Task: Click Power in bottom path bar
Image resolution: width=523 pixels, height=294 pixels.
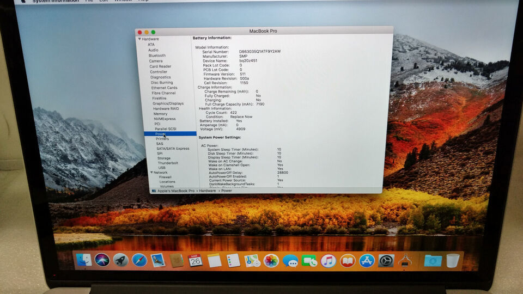Action: coord(227,191)
